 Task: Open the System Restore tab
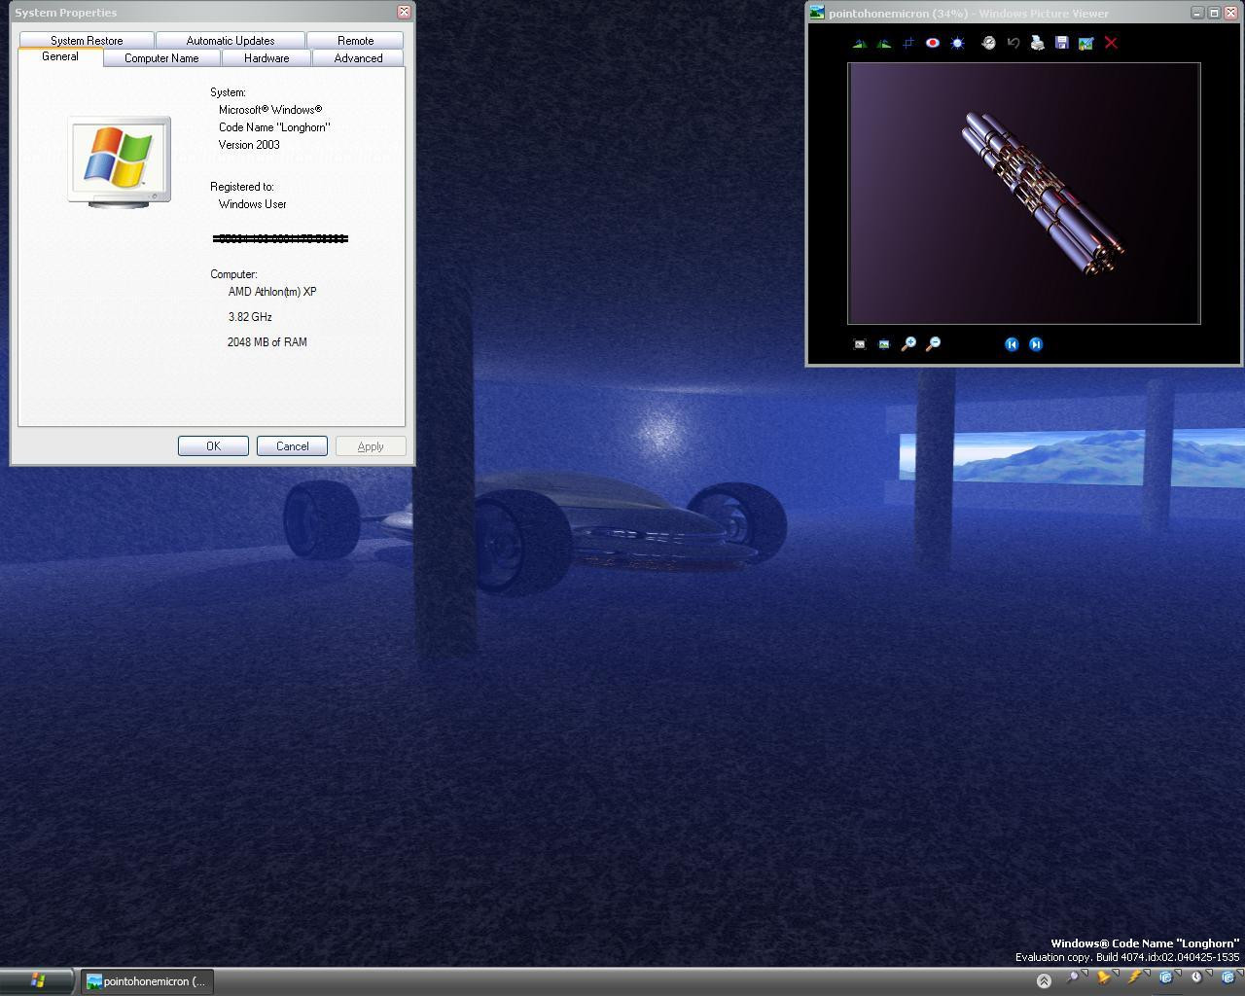[x=87, y=41]
